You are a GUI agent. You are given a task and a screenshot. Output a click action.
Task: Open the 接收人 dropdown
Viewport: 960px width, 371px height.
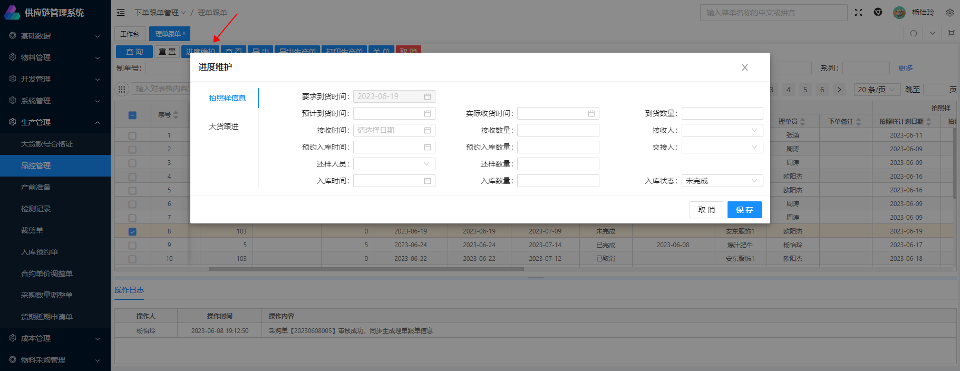pos(722,130)
